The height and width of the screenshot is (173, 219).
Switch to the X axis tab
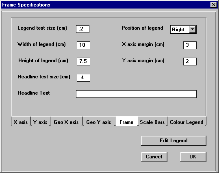coord(21,122)
